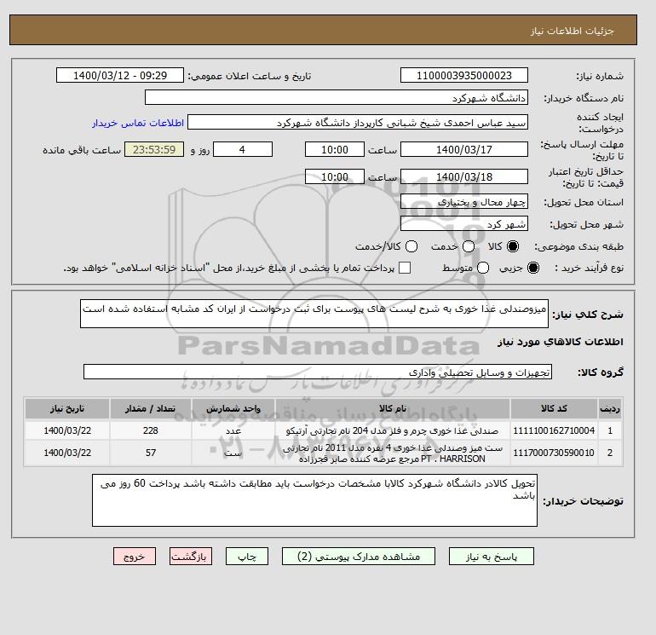
Task: Click the کد کالا column header
Action: [554, 408]
